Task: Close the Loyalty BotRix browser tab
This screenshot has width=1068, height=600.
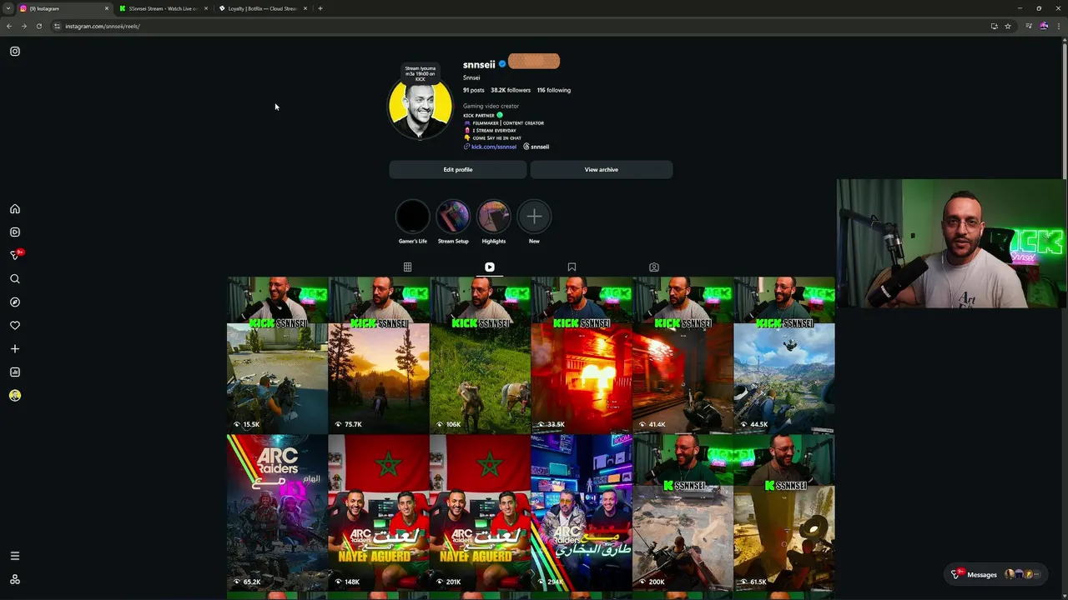Action: [x=305, y=8]
